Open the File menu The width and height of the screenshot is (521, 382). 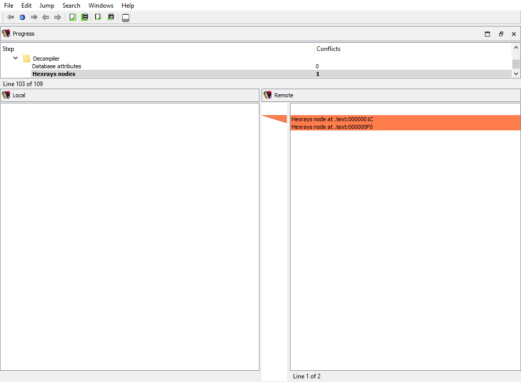pyautogui.click(x=9, y=6)
